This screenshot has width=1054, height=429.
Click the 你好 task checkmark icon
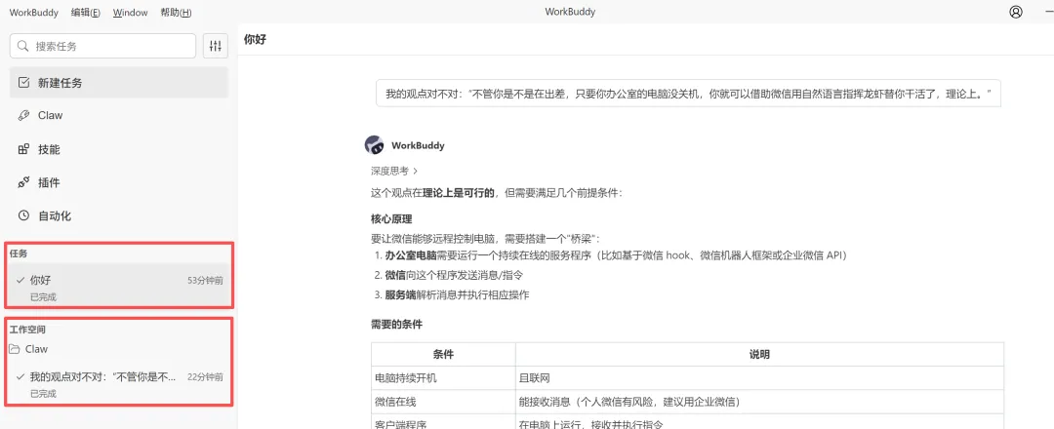click(x=20, y=281)
